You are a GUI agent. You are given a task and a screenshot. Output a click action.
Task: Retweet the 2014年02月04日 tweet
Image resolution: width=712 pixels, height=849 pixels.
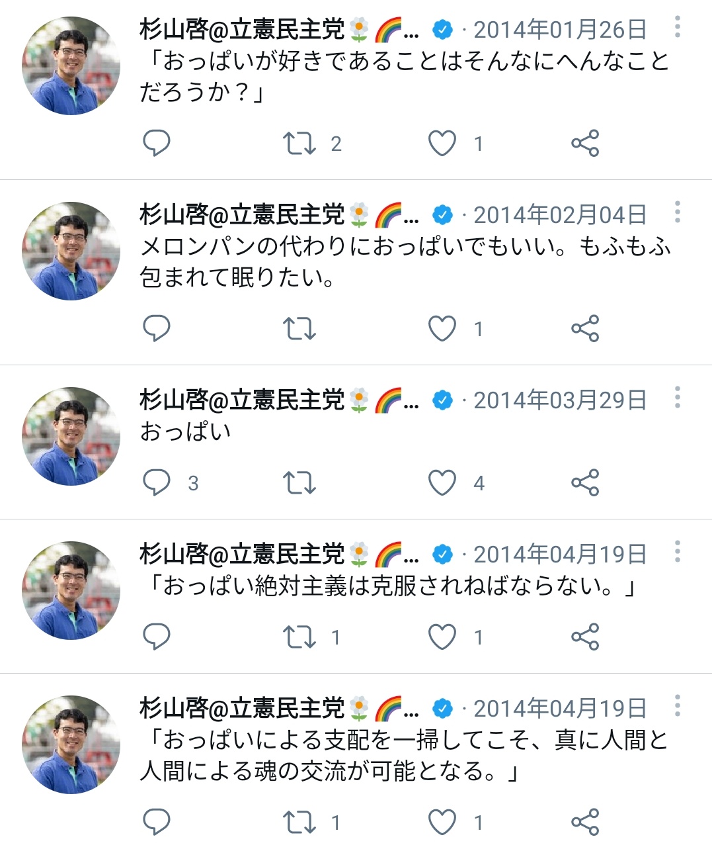299,328
